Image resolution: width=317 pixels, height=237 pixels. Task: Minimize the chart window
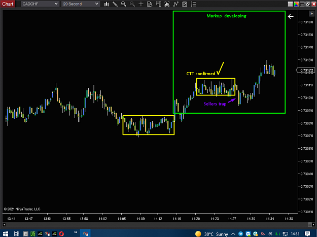click(302, 4)
